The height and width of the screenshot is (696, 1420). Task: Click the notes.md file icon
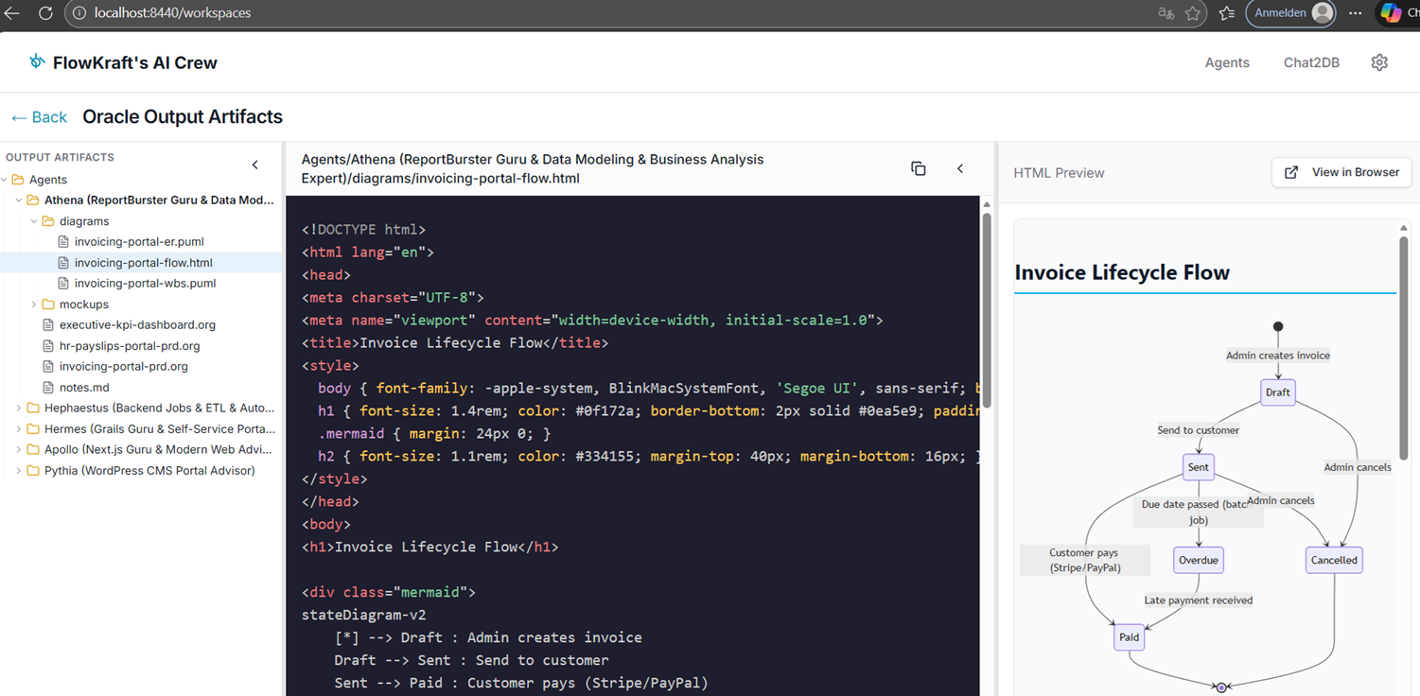(48, 387)
